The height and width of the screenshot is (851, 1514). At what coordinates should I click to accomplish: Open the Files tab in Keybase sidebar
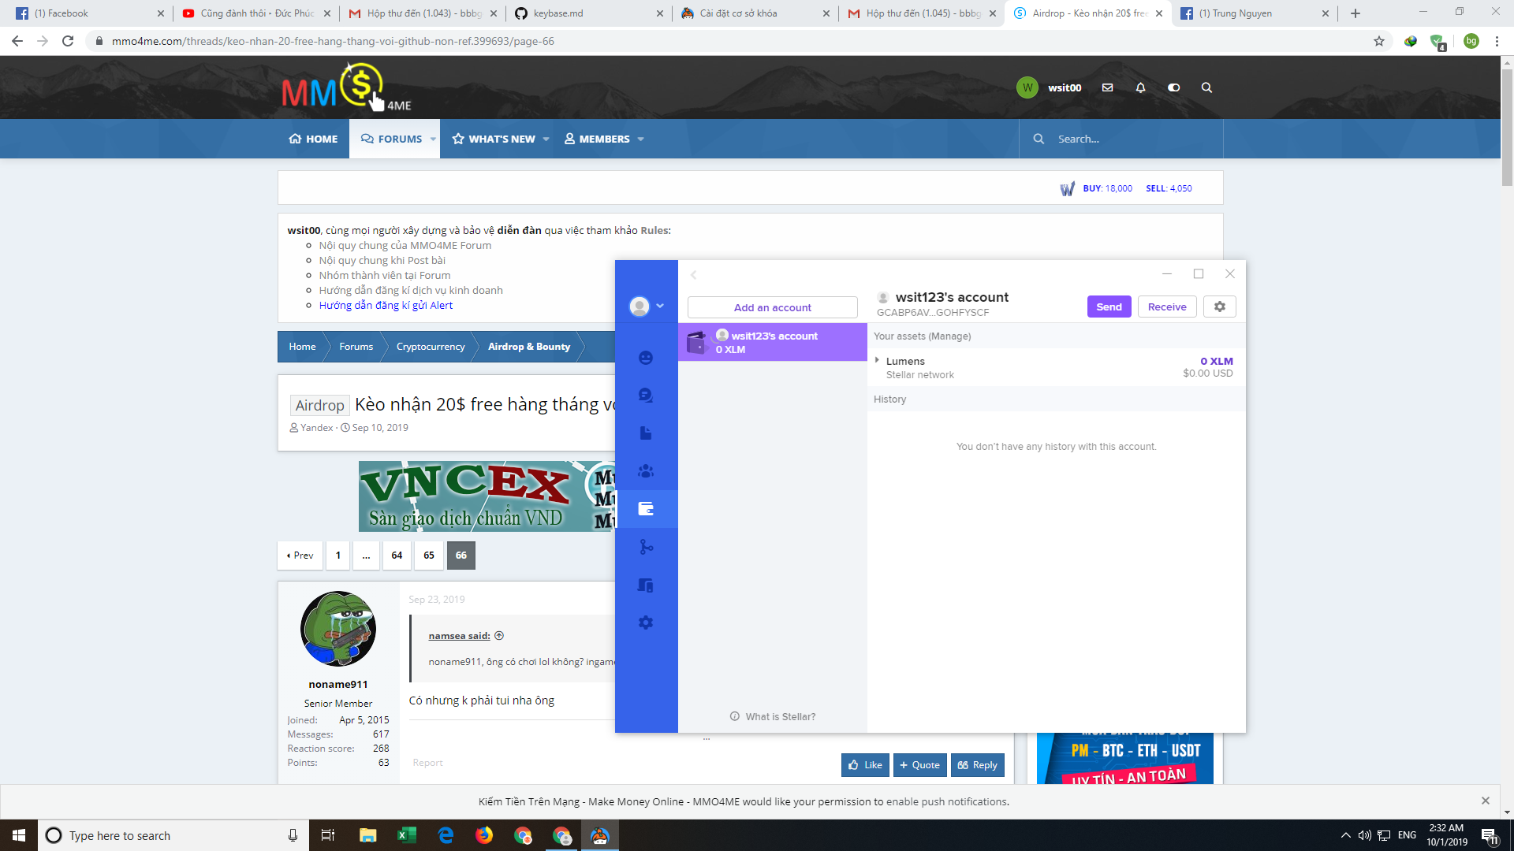click(646, 433)
